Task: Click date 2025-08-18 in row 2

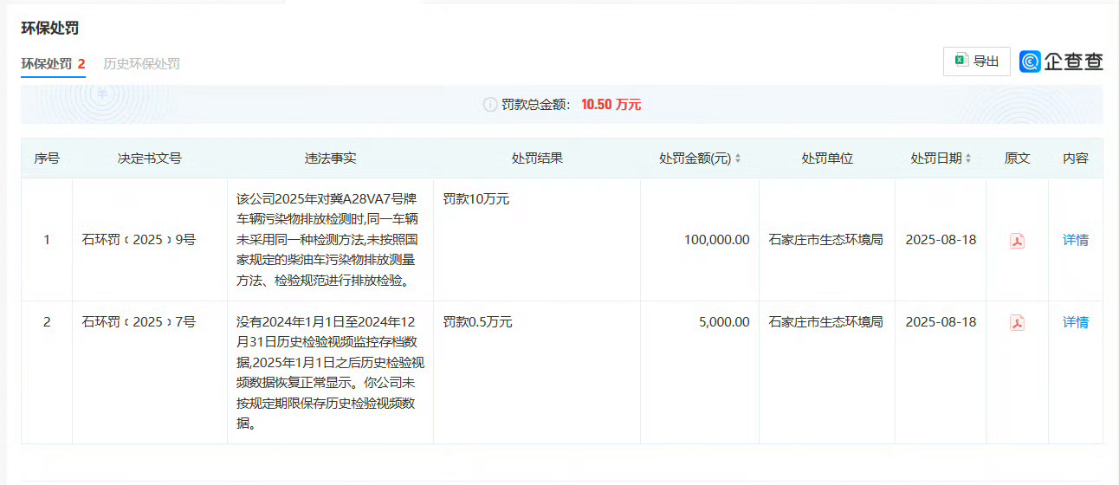Action: (x=941, y=322)
